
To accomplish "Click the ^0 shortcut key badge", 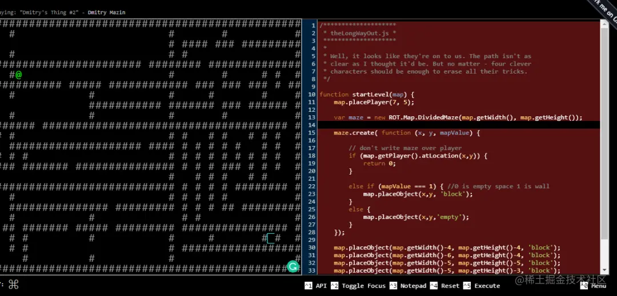I will tap(584, 286).
